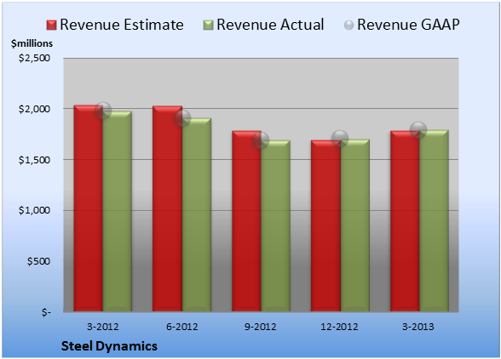The width and height of the screenshot is (501, 359).
Task: Click the "$1,000" y-axis value
Action: click(x=34, y=211)
